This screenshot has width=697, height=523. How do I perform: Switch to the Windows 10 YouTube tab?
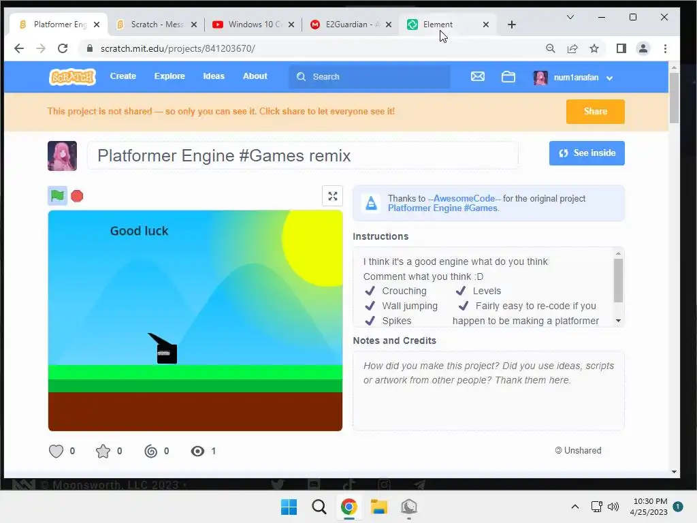pos(254,25)
